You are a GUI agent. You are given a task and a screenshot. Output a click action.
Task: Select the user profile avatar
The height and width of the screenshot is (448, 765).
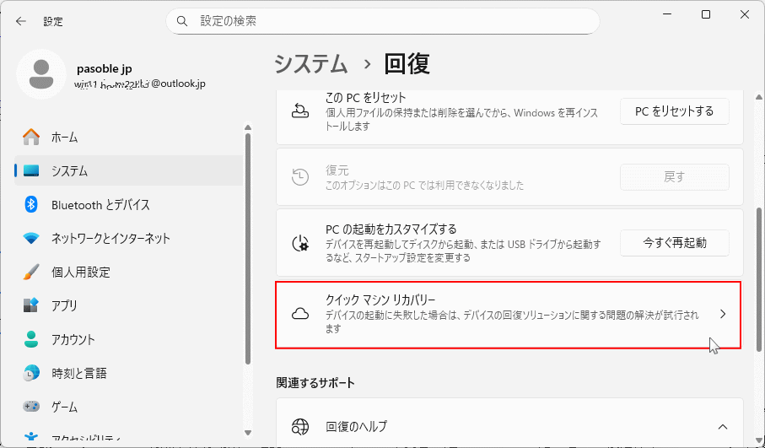tap(41, 74)
